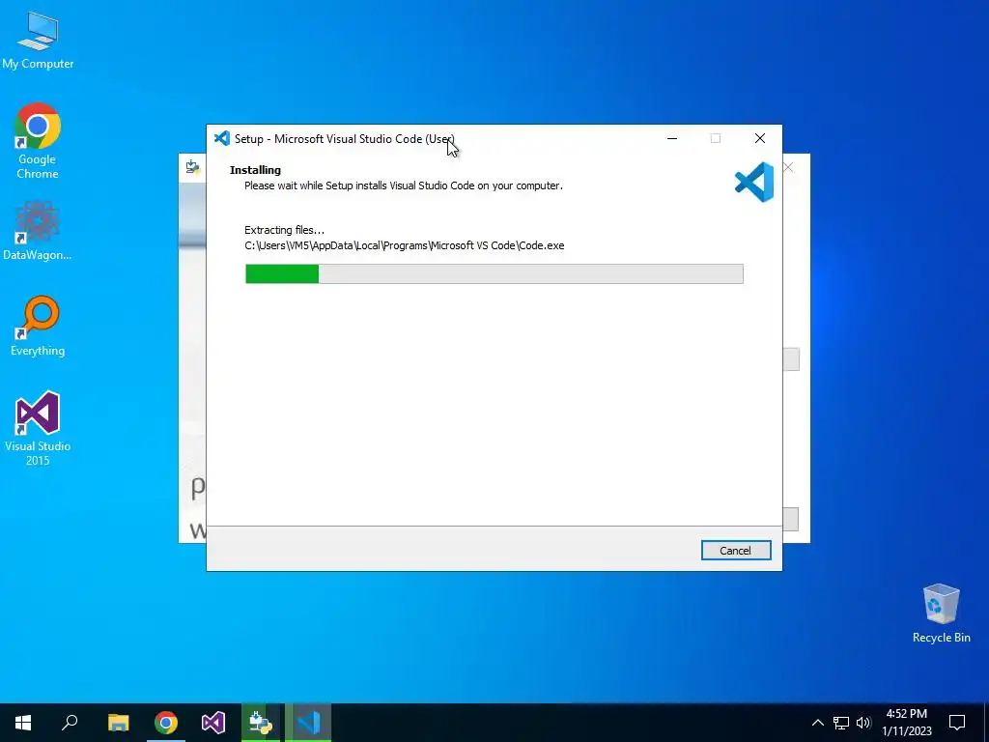The height and width of the screenshot is (742, 989).
Task: Open My Computer desktop icon
Action: click(x=38, y=41)
